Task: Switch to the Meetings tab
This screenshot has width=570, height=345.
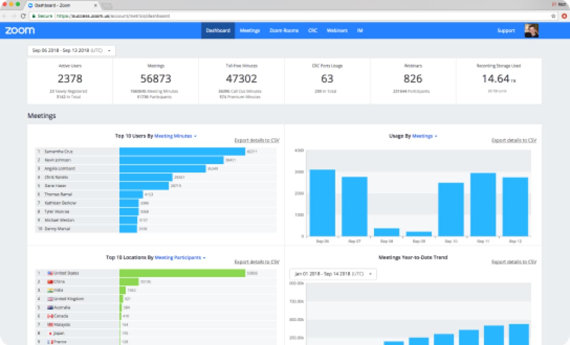Action: click(x=249, y=30)
